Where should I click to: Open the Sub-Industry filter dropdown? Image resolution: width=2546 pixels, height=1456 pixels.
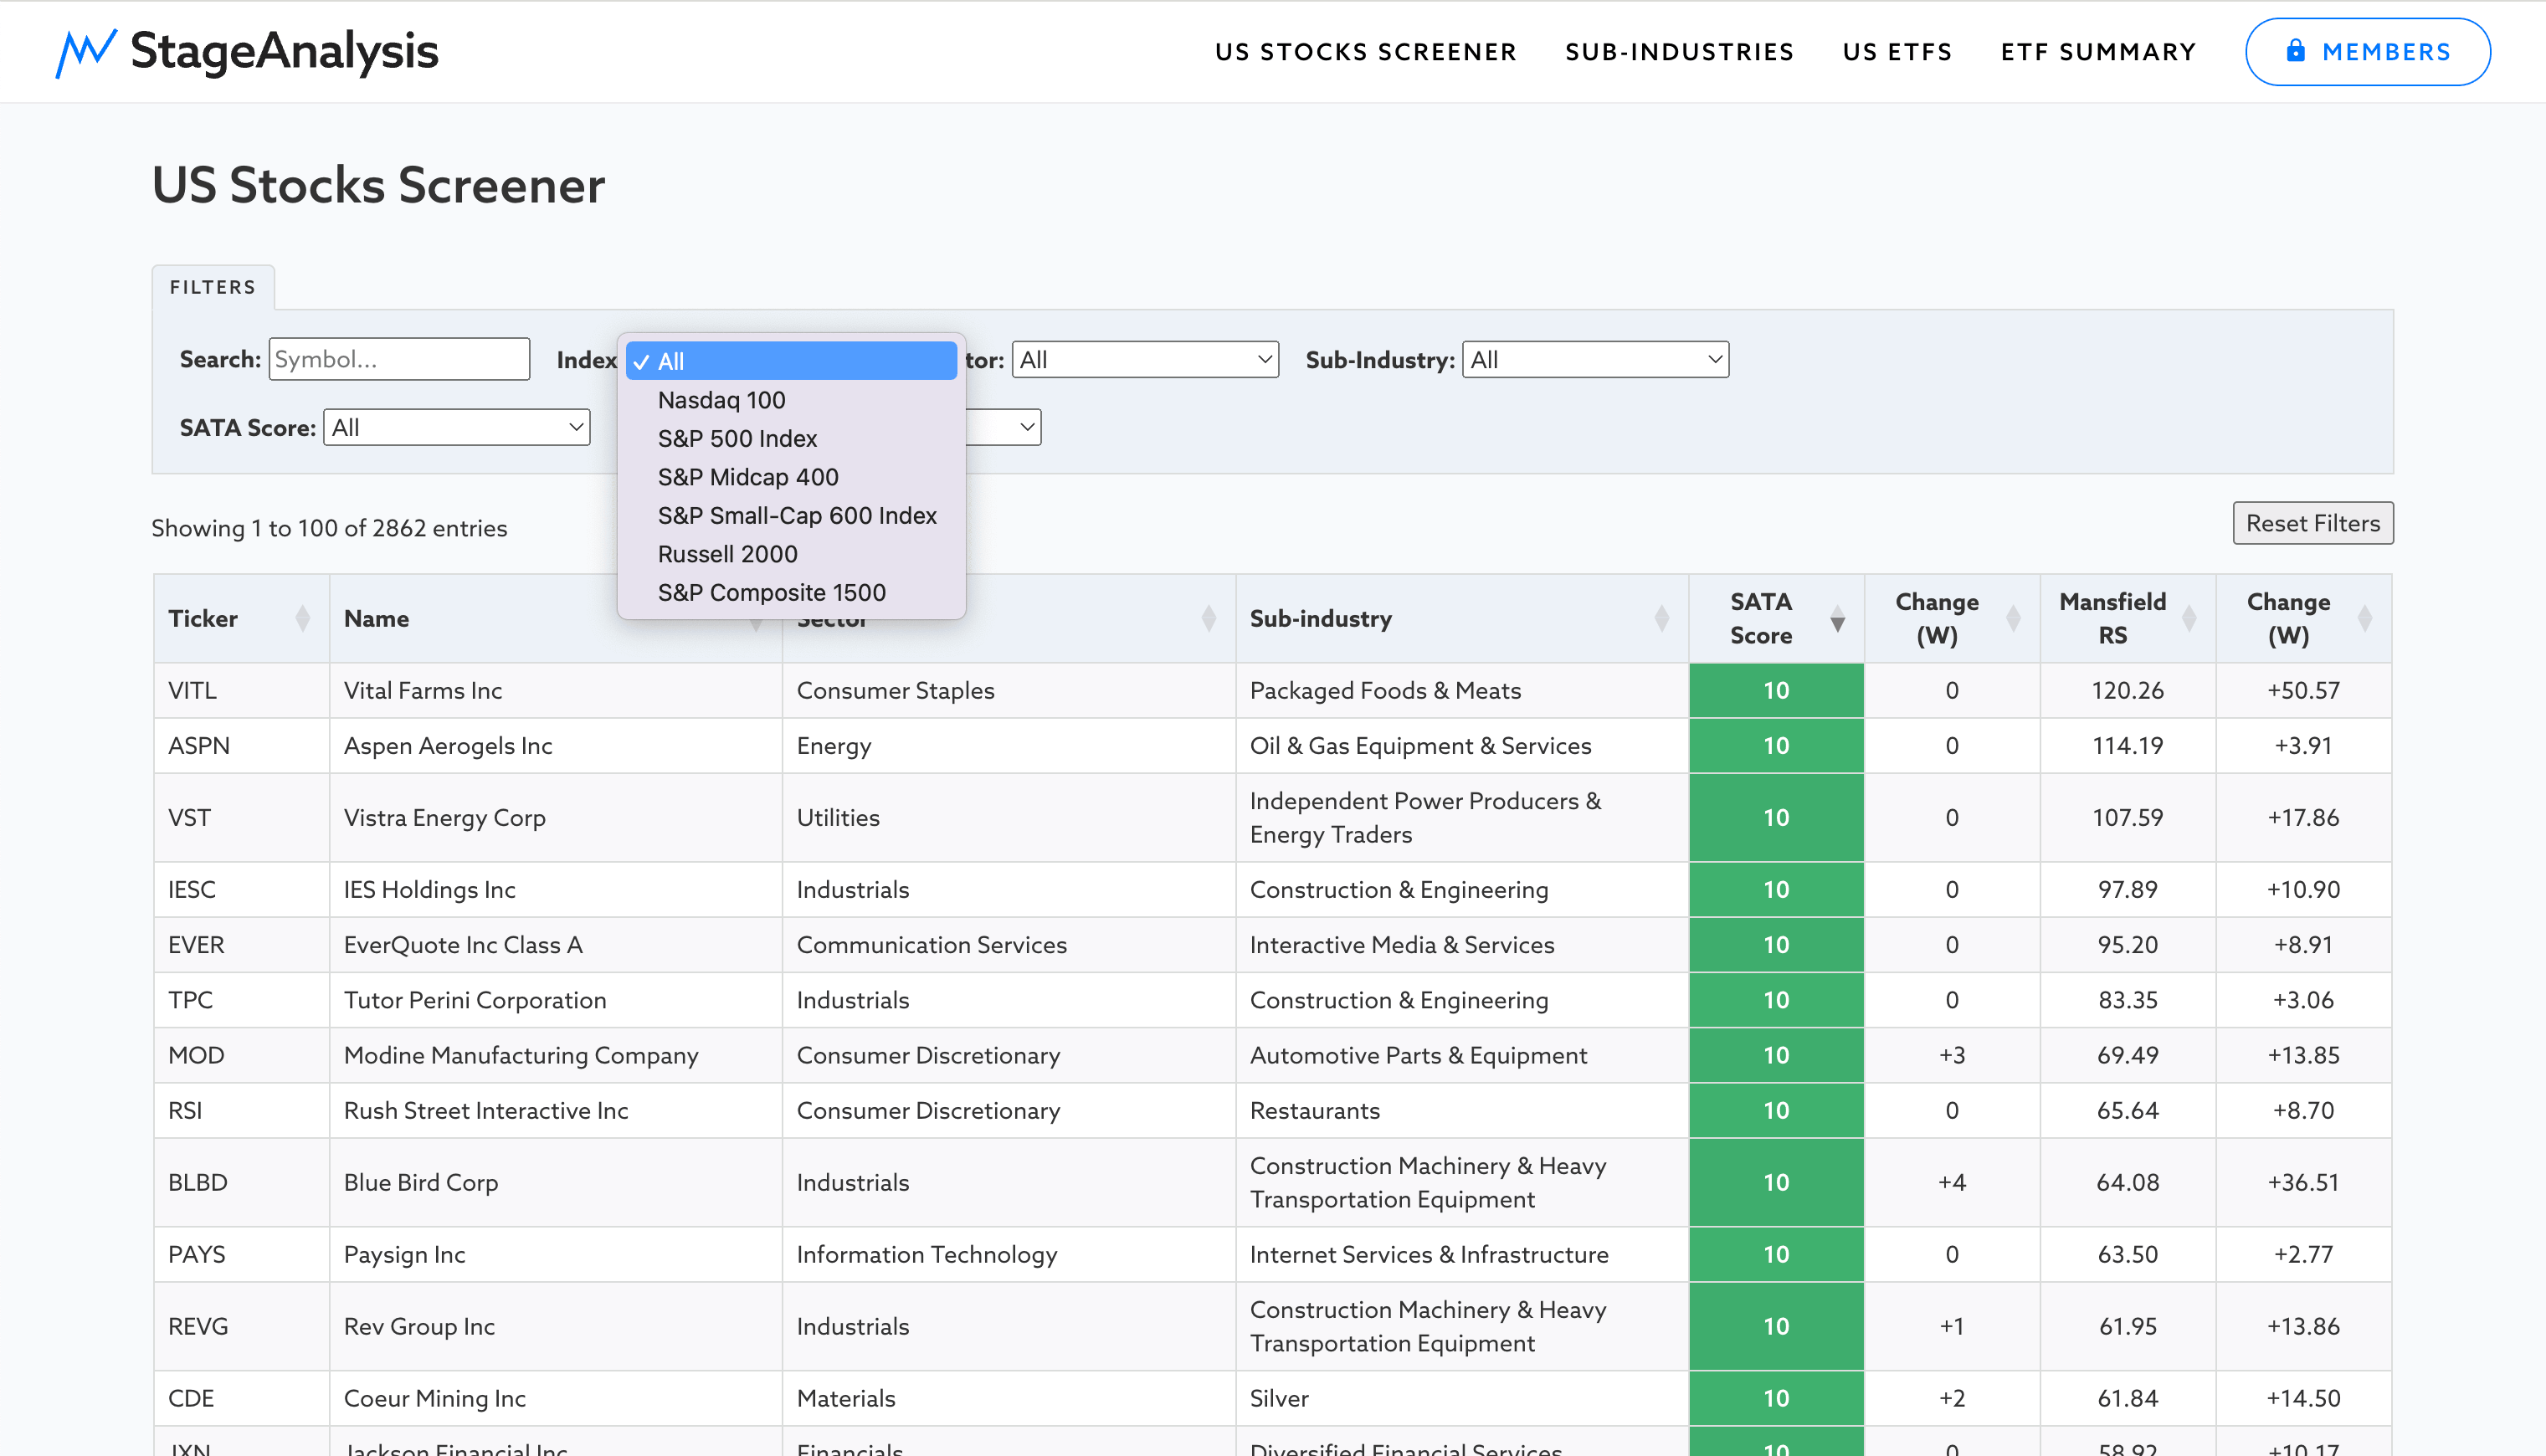(1596, 360)
